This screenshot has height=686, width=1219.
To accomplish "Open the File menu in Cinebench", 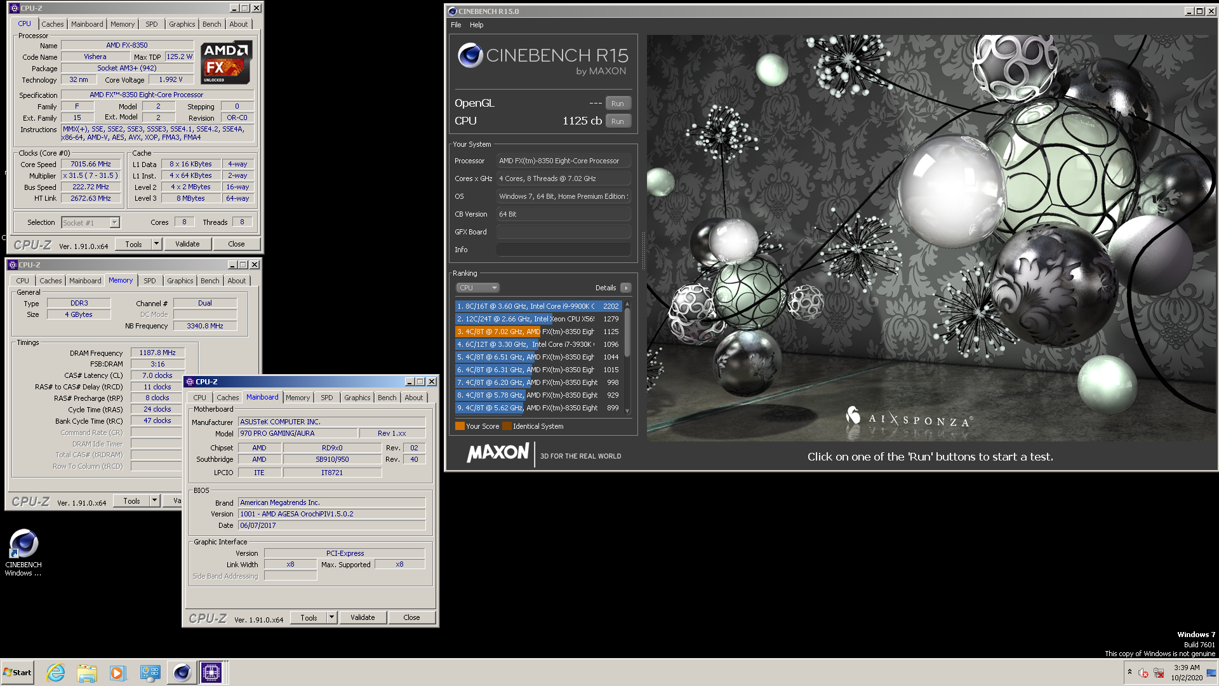I will click(x=456, y=25).
